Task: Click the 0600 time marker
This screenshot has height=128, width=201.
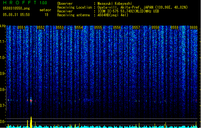Action: 194,28
